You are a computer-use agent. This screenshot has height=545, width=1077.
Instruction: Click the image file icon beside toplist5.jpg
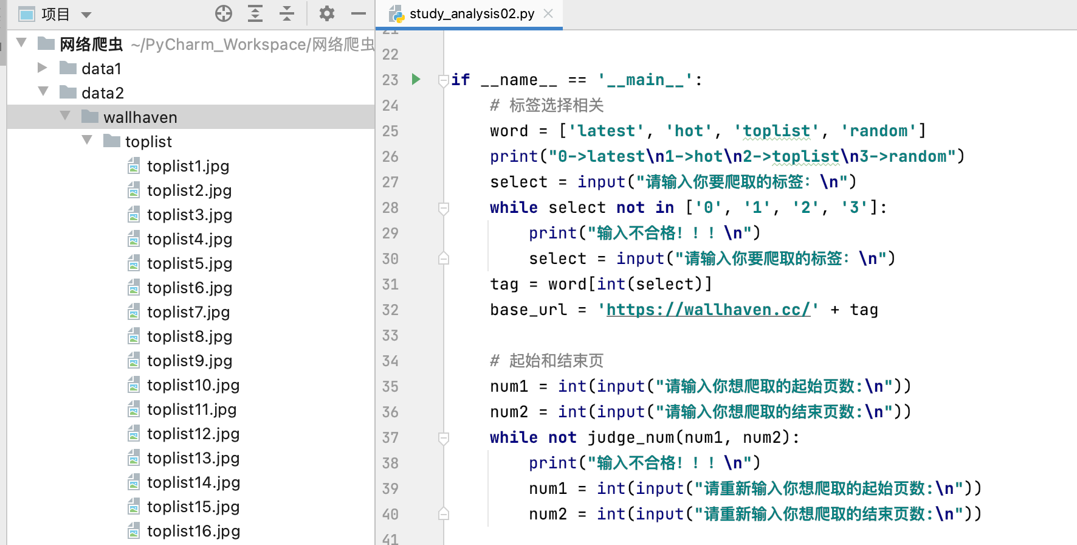point(134,263)
